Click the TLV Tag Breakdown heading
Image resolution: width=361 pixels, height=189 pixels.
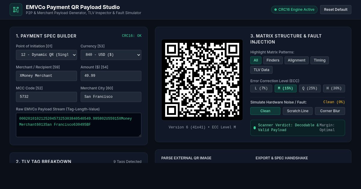(44, 161)
